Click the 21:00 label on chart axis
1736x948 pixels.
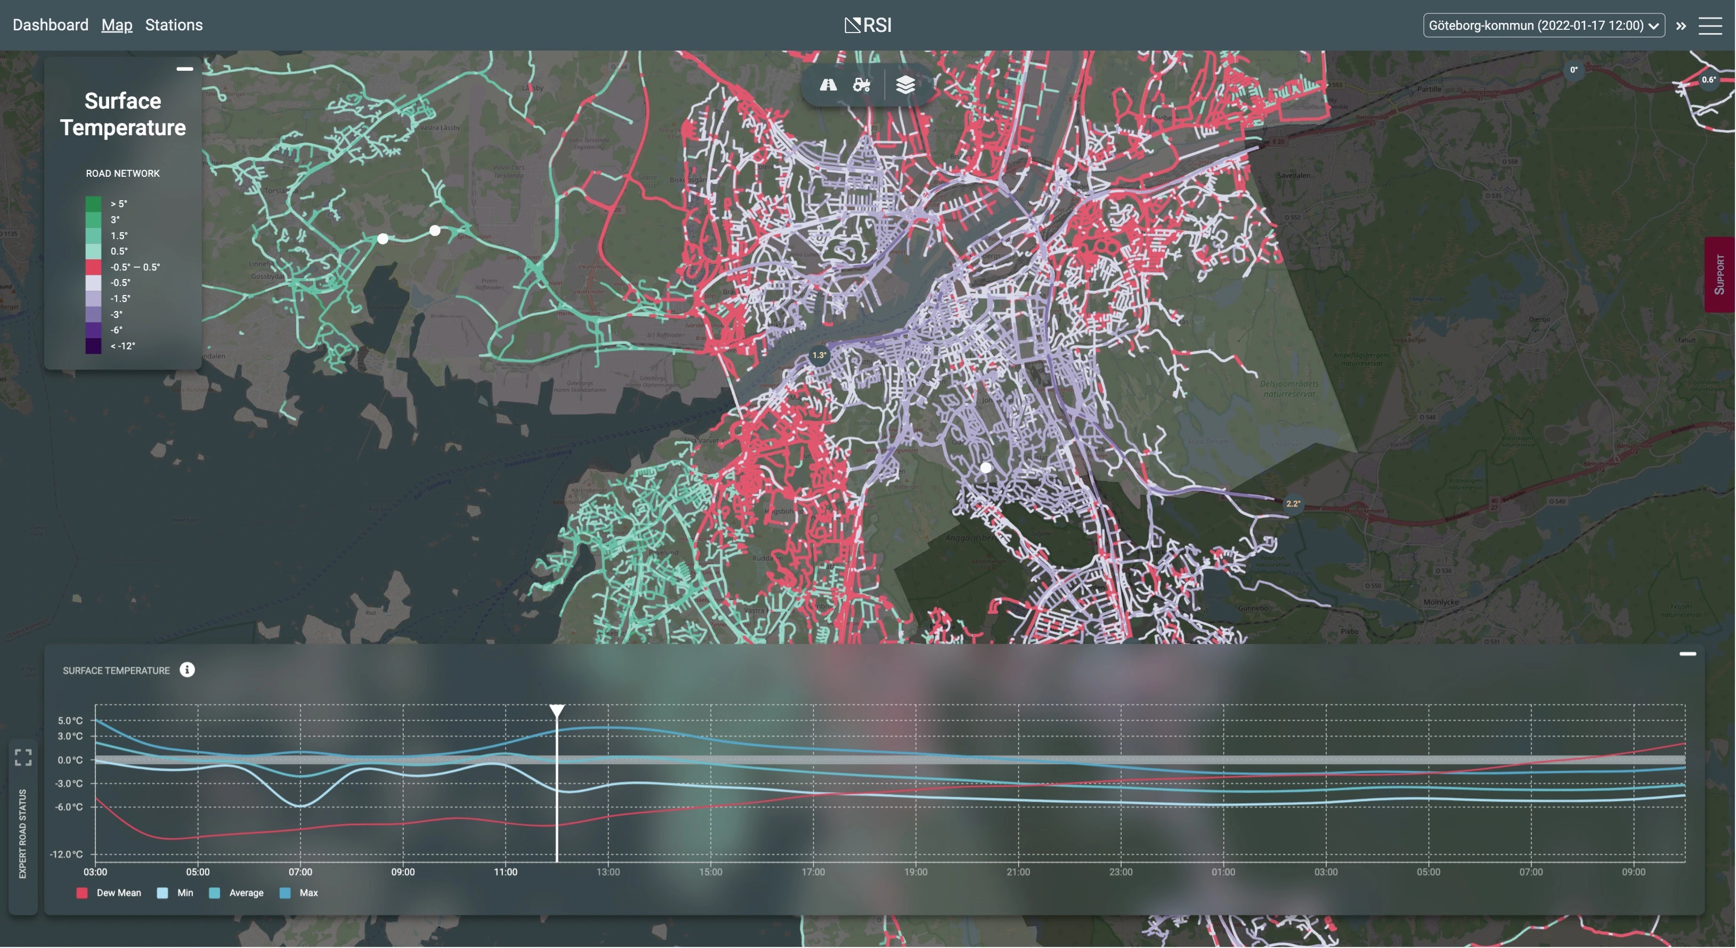point(1018,872)
